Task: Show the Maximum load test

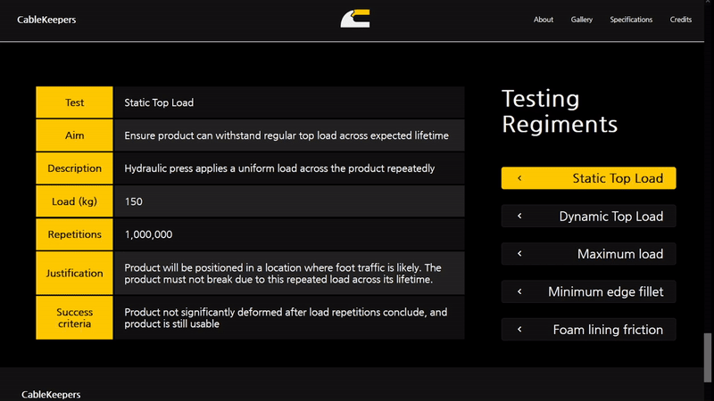Action: pos(619,254)
